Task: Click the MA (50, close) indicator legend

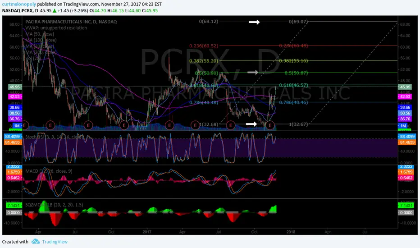Action: coord(40,34)
